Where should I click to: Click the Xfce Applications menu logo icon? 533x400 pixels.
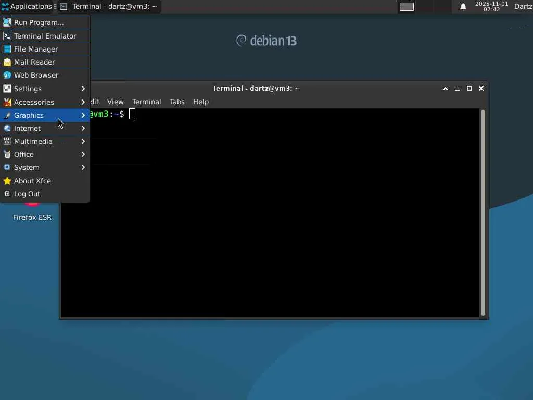tap(5, 6)
